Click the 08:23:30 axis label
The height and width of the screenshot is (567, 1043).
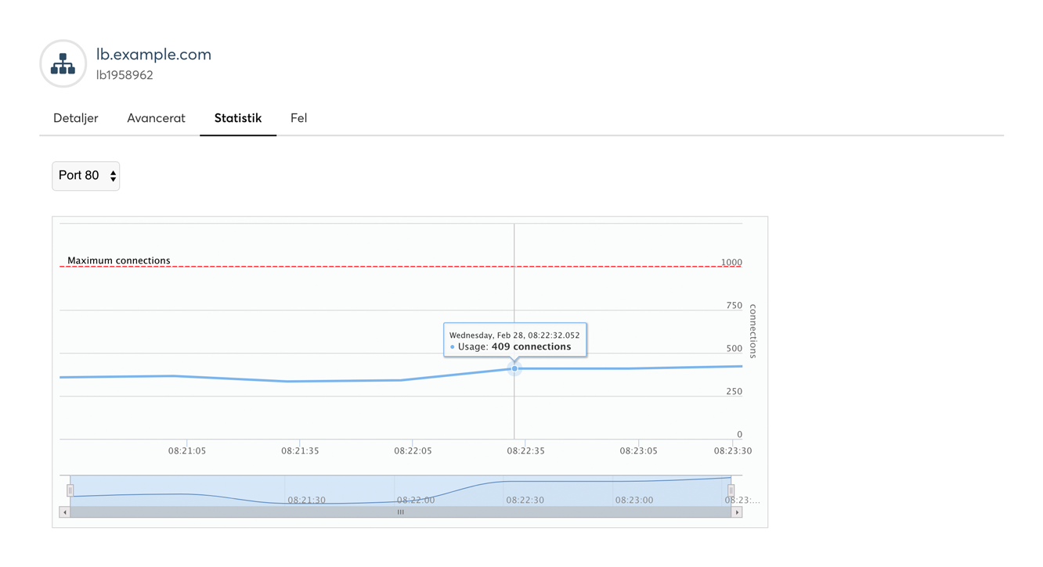coord(733,450)
